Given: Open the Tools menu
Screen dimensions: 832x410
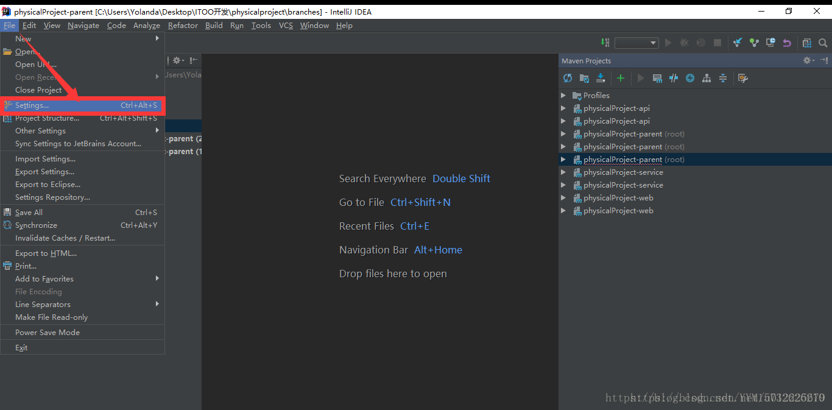Looking at the screenshot, I should pyautogui.click(x=261, y=25).
